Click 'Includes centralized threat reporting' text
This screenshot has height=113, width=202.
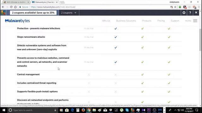tap(37, 83)
